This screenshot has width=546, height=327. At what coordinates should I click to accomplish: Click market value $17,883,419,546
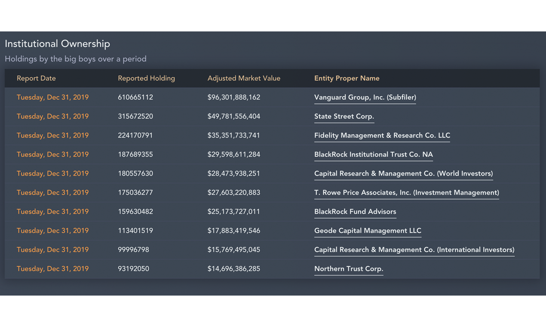click(x=234, y=230)
